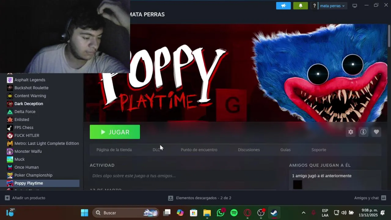391x220 pixels.
Task: Click the downloads tray icon
Action: coord(171,198)
